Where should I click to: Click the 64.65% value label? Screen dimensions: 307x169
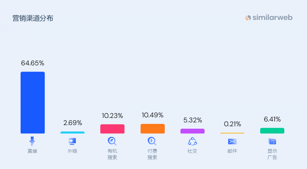click(x=33, y=63)
